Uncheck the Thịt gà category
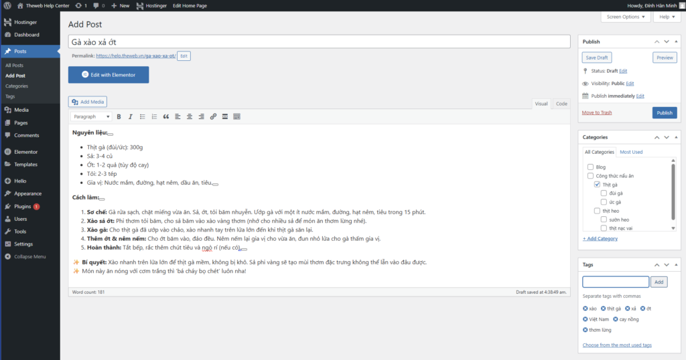 597,184
